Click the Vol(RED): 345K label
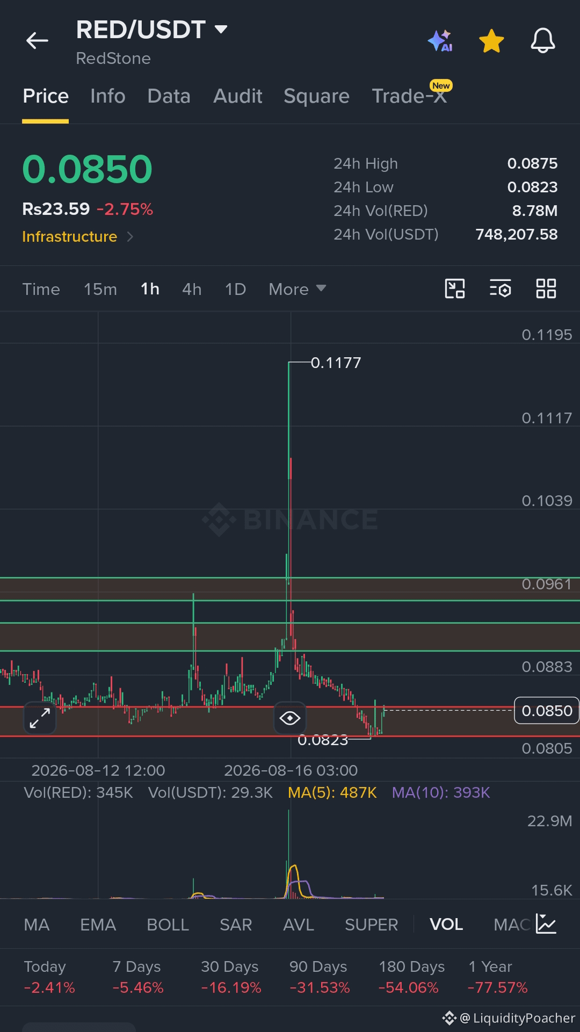The height and width of the screenshot is (1032, 580). 78,792
